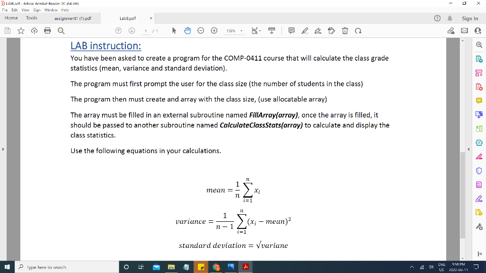This screenshot has width=486, height=273.
Task: Open the fit page options tool
Action: click(256, 31)
